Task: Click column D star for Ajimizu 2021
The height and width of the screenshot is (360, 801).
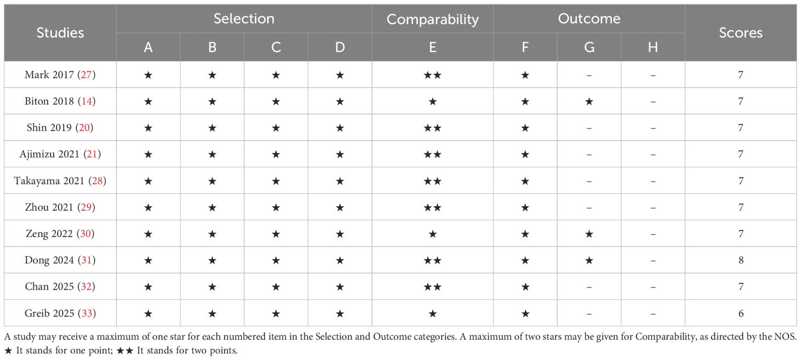Action: coord(340,154)
